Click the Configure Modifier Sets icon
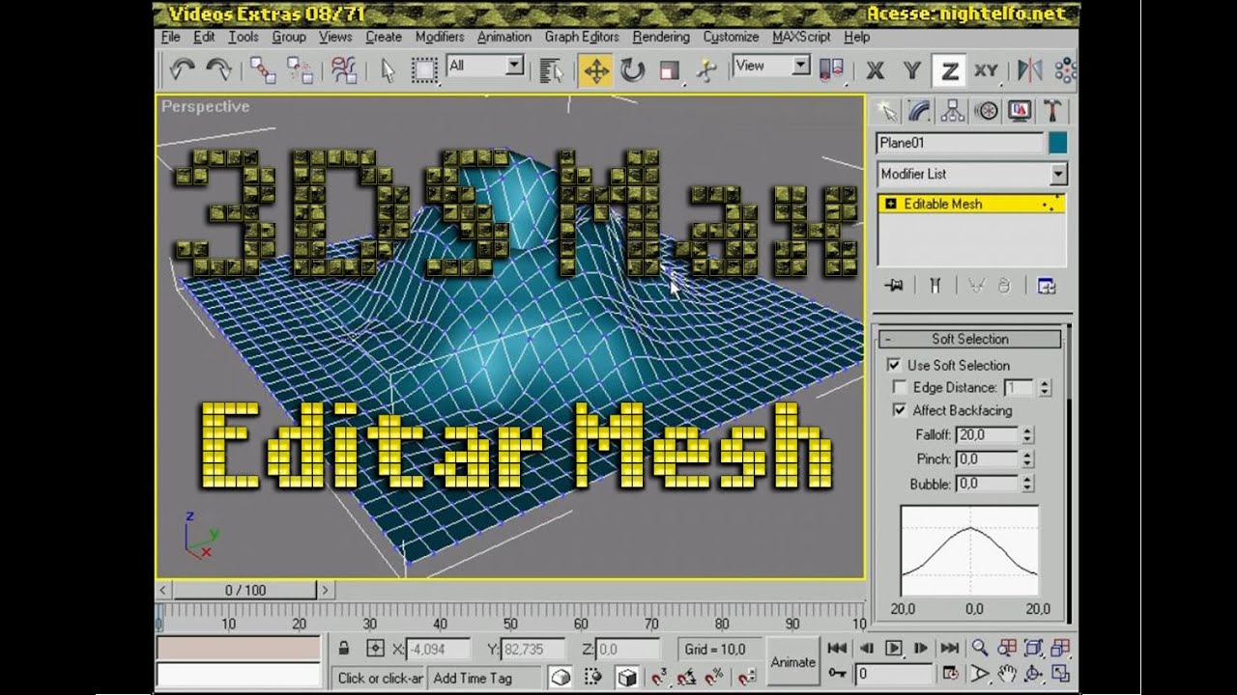 pyautogui.click(x=1046, y=286)
